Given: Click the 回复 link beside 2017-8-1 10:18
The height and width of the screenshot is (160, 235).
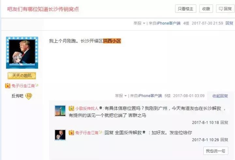Looking at the screenshot, I should 224,123.
